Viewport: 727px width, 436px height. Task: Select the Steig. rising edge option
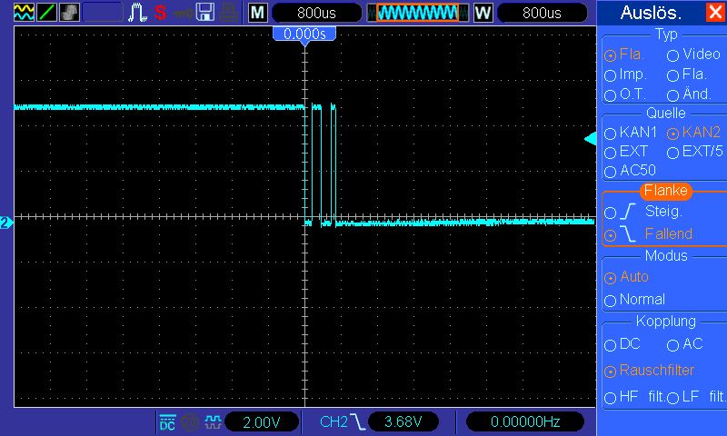[x=610, y=213]
